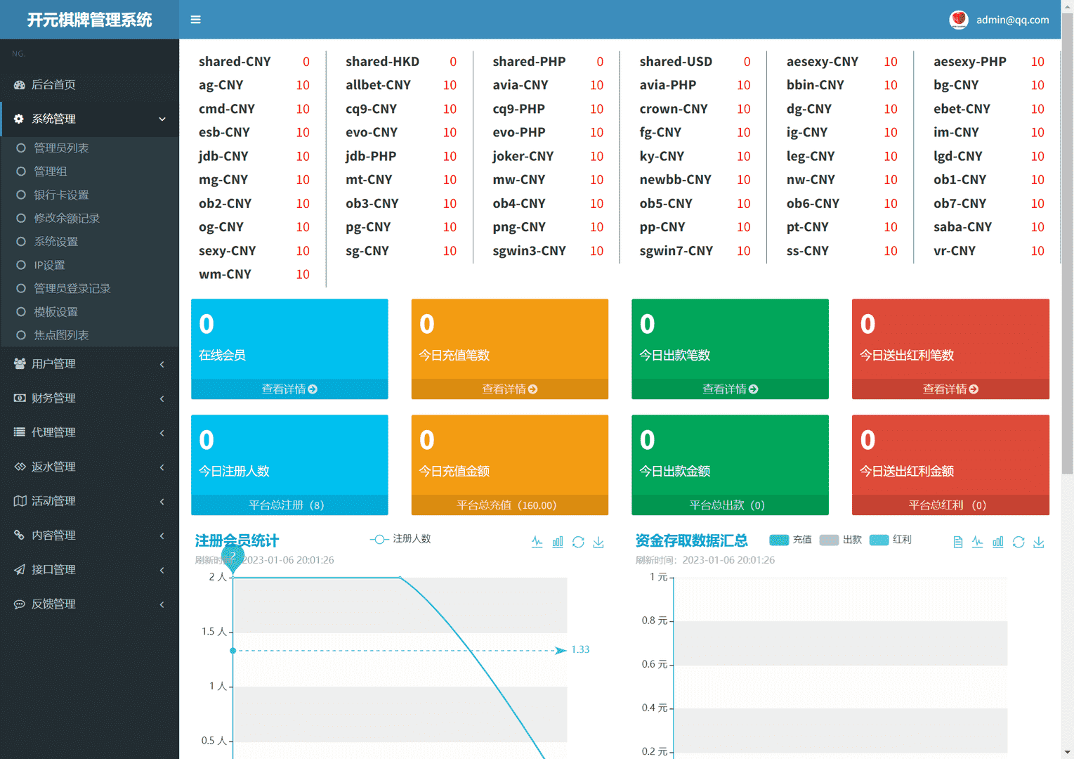Save funds summary chart as image
Image resolution: width=1074 pixels, height=759 pixels.
click(x=1039, y=542)
